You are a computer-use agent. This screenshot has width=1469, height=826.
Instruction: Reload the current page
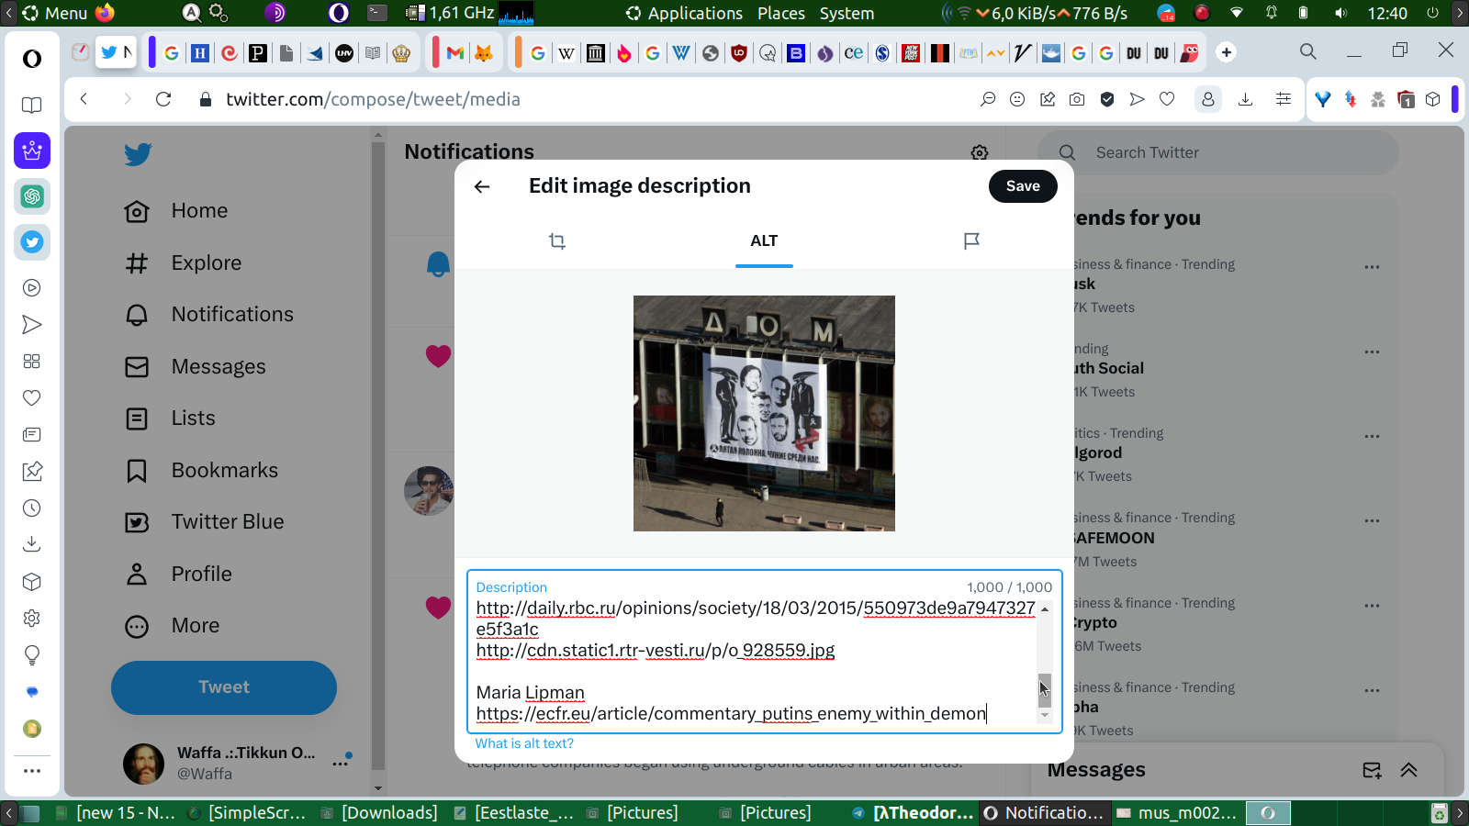click(163, 99)
